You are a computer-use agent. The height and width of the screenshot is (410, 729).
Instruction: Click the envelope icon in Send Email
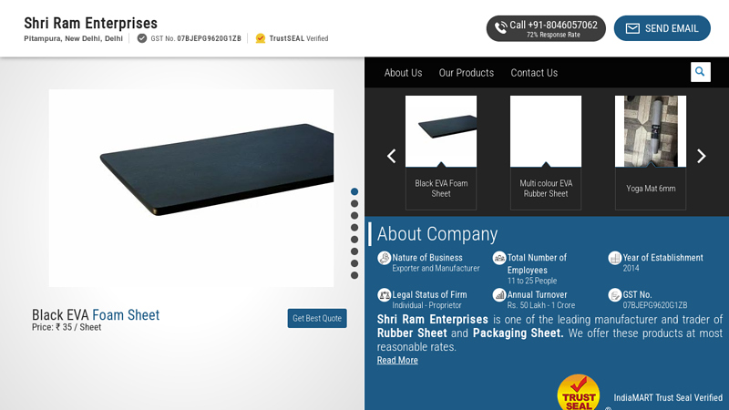click(632, 28)
